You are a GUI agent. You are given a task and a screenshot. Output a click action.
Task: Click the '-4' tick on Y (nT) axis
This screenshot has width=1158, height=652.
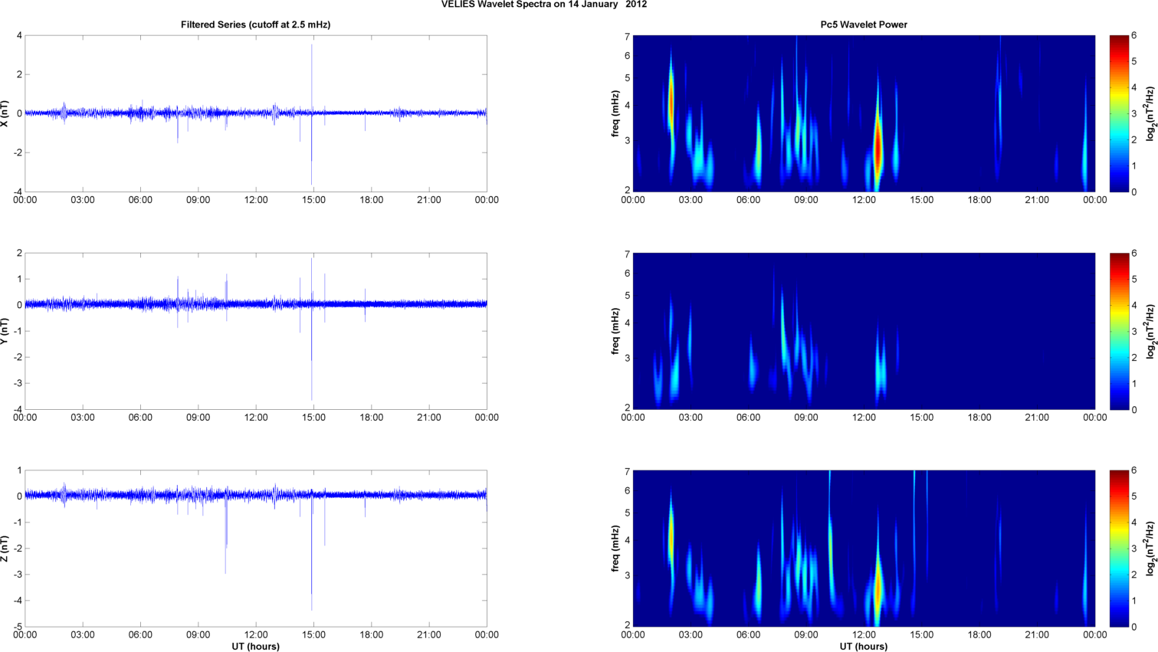[17, 409]
